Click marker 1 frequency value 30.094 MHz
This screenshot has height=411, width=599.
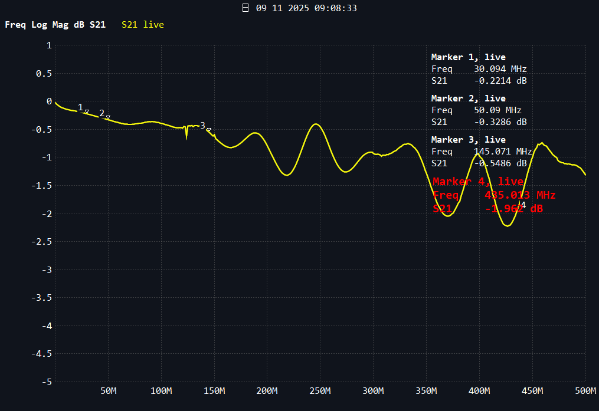pos(500,69)
